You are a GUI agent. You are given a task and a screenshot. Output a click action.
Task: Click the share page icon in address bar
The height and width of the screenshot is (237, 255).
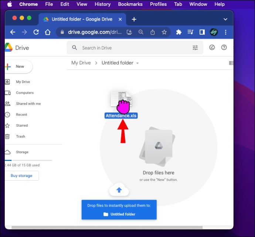pos(152,32)
